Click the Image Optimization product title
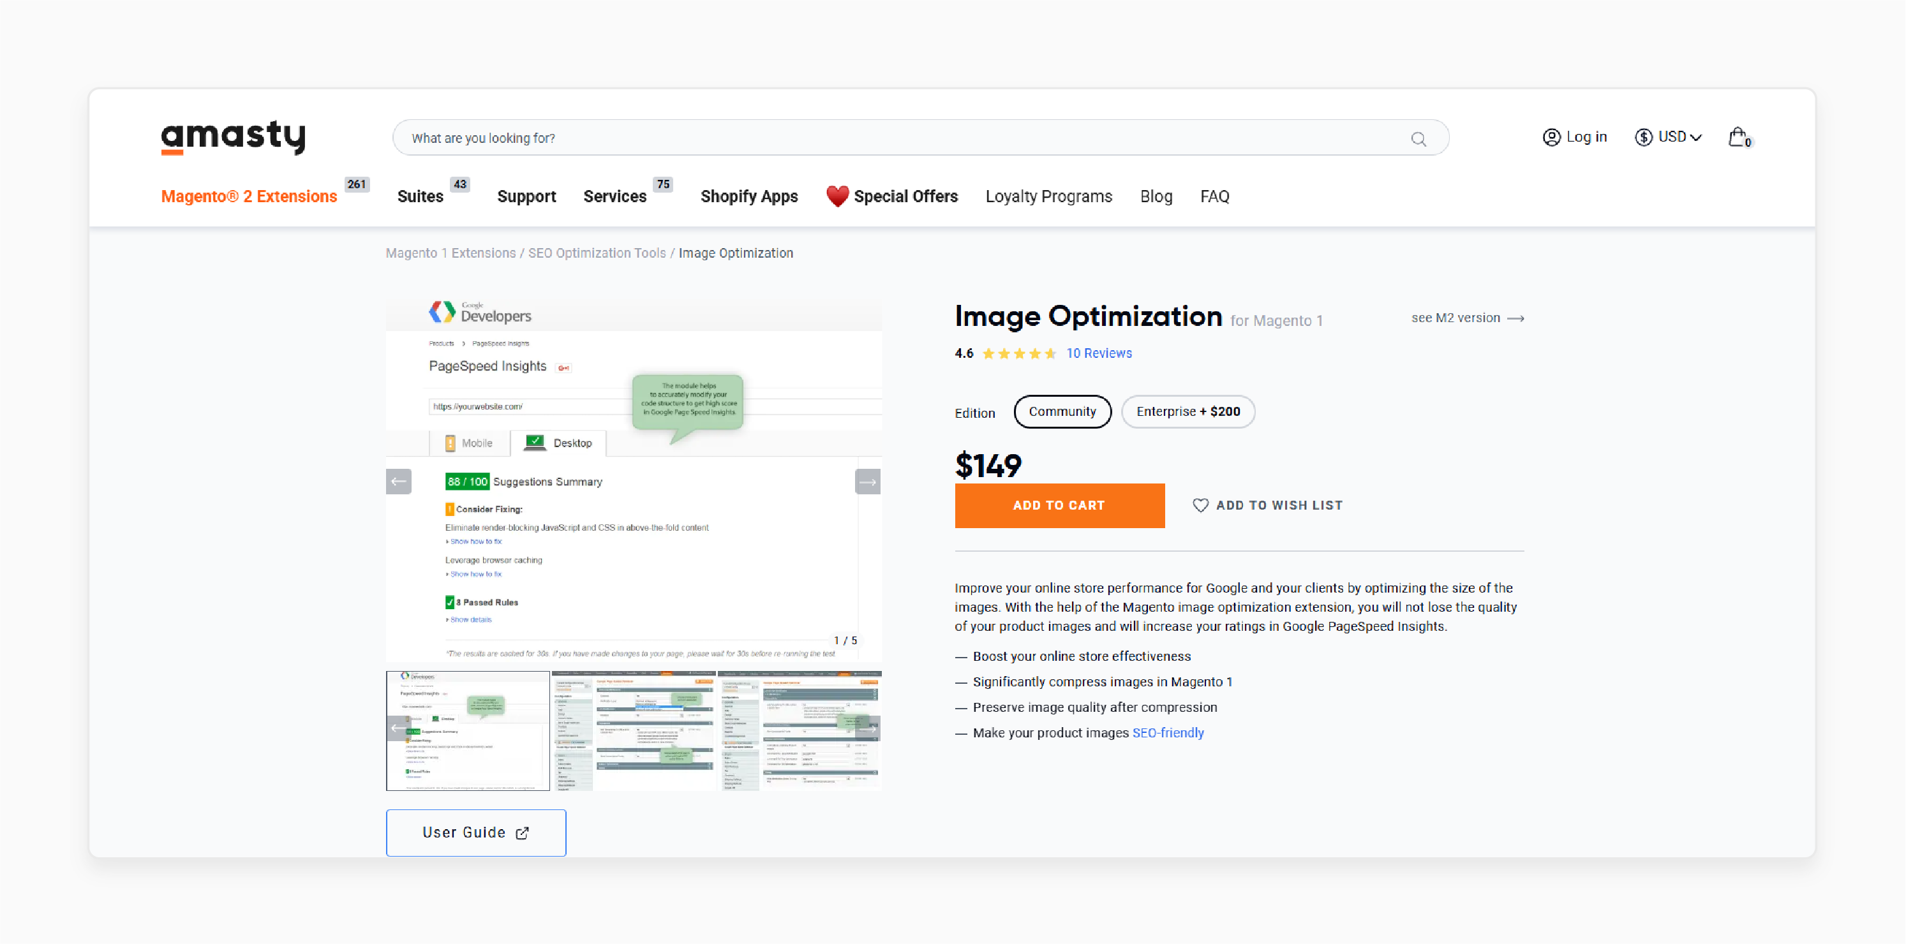 pyautogui.click(x=1088, y=316)
